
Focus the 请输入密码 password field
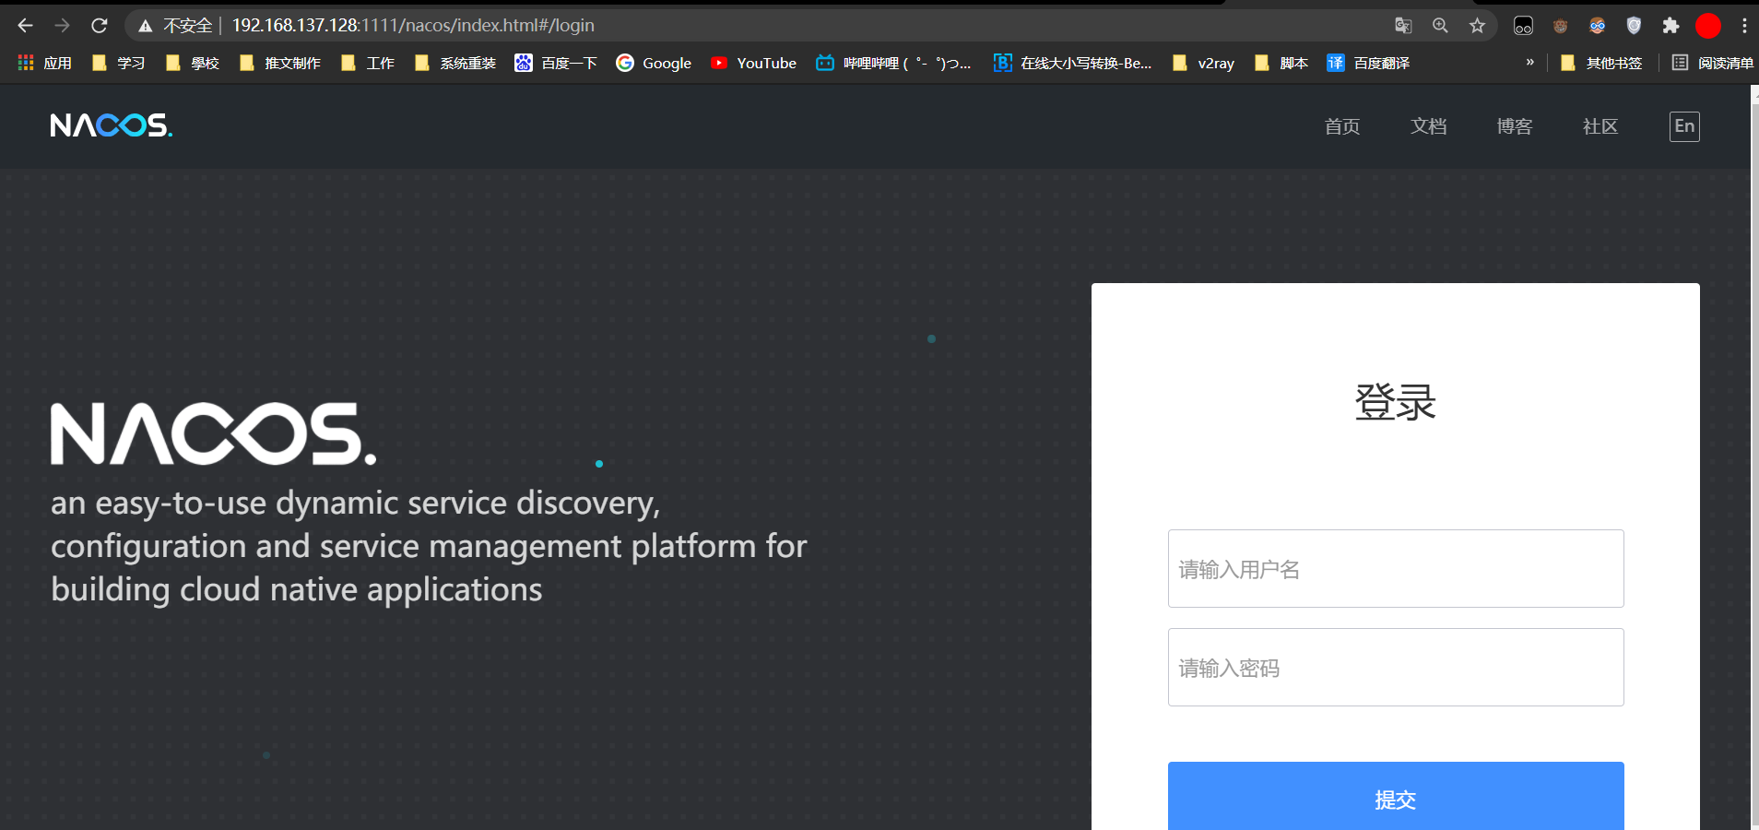tap(1396, 668)
